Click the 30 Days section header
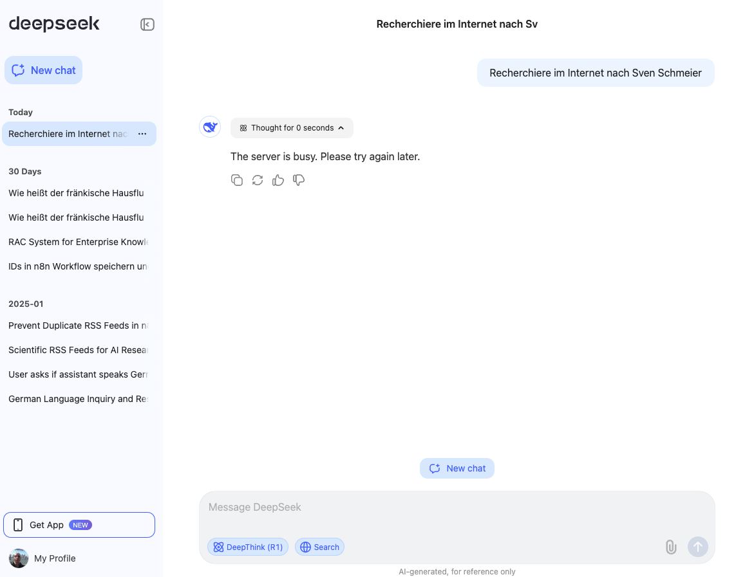Screen dimensions: 745x577 [x=24, y=171]
